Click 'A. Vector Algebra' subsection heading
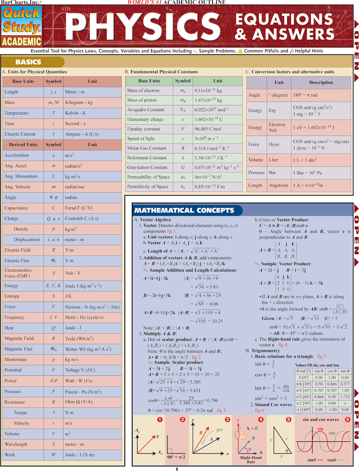 point(152,220)
